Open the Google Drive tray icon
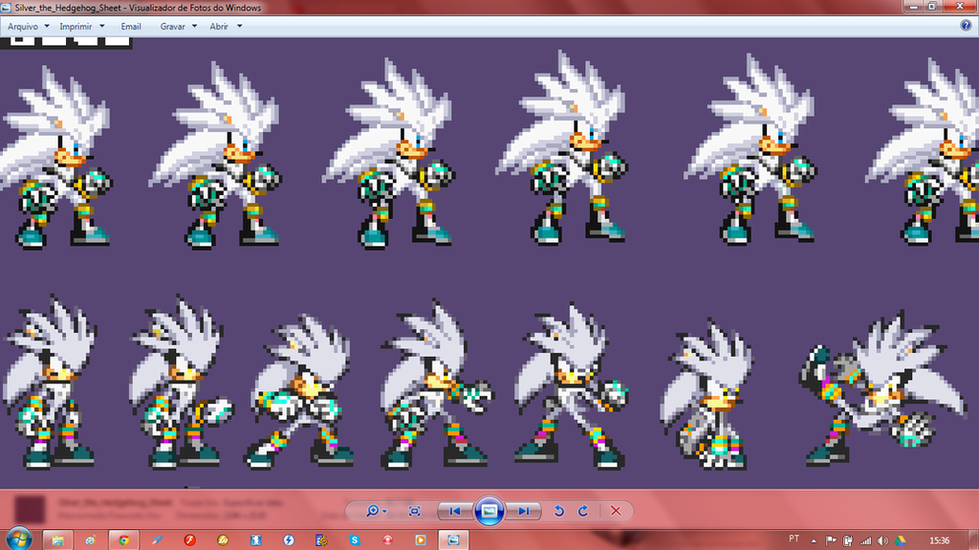Screen dimensions: 979x550 coord(900,540)
